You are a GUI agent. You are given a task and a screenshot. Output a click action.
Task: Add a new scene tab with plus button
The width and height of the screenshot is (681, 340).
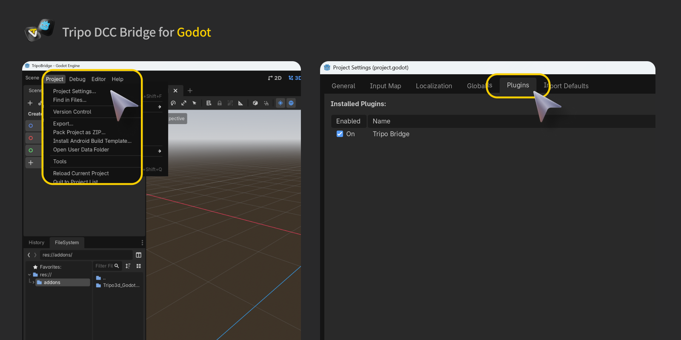point(190,91)
